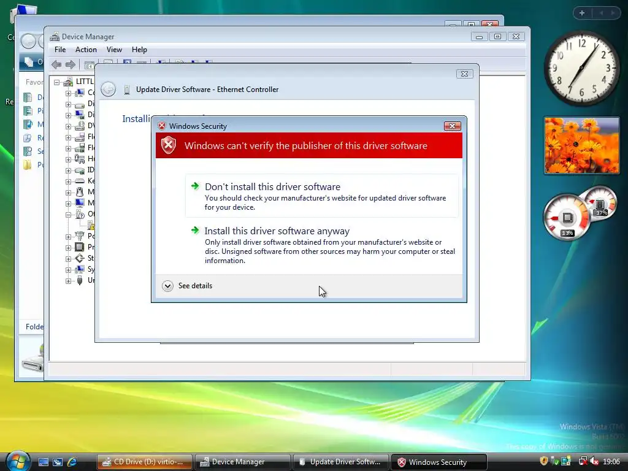Click Show Desktop quick launch icon

(x=44, y=462)
